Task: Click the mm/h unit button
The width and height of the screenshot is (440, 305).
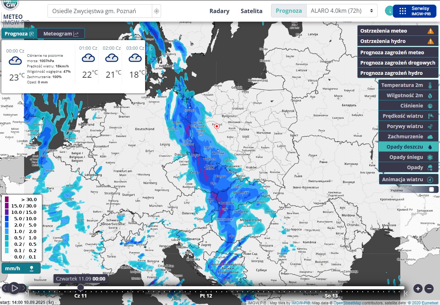Action: click(12, 268)
